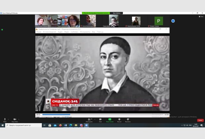
Task: Select the Саша Драч video thumbnail
Action: pos(114,21)
